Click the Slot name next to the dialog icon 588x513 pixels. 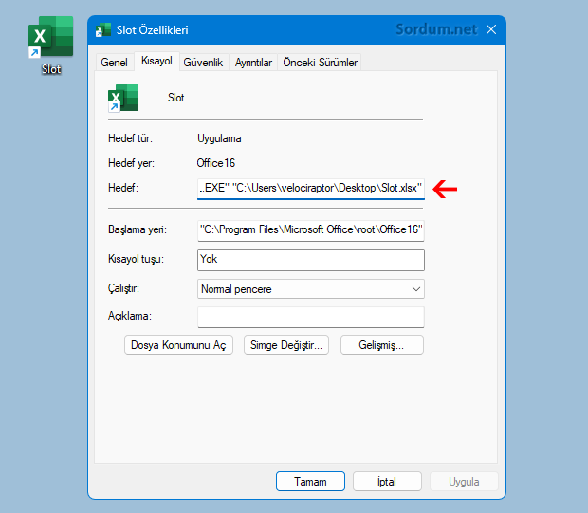click(175, 98)
